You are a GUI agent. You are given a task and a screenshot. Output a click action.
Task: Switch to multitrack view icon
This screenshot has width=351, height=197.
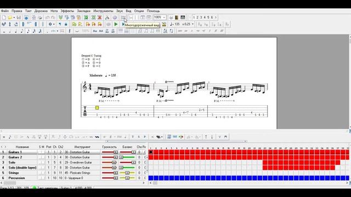pyautogui.click(x=123, y=18)
